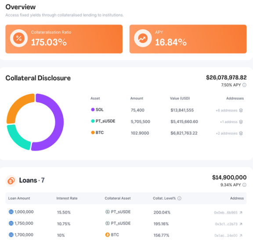The width and height of the screenshot is (256, 241).
Task: Click the Loans coin icon
Action: point(11,181)
